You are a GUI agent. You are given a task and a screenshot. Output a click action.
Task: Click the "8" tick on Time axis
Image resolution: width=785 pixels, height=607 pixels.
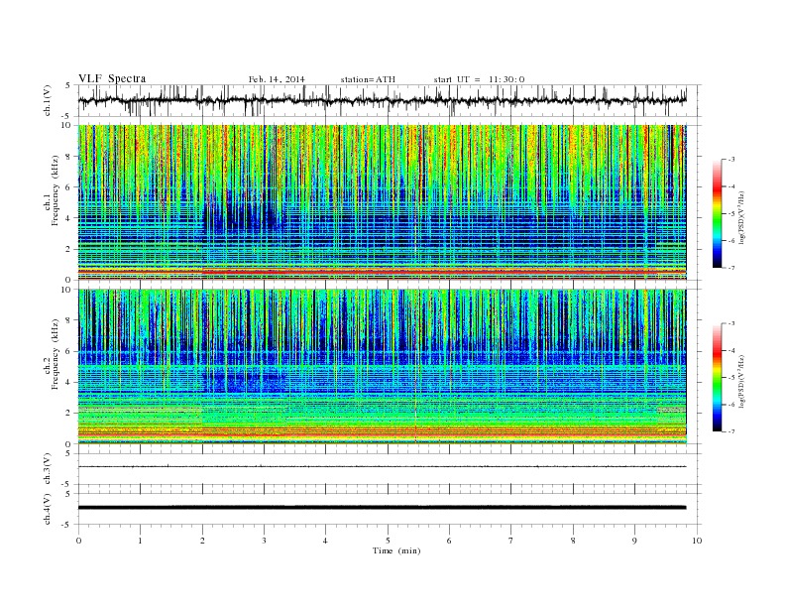(x=573, y=541)
